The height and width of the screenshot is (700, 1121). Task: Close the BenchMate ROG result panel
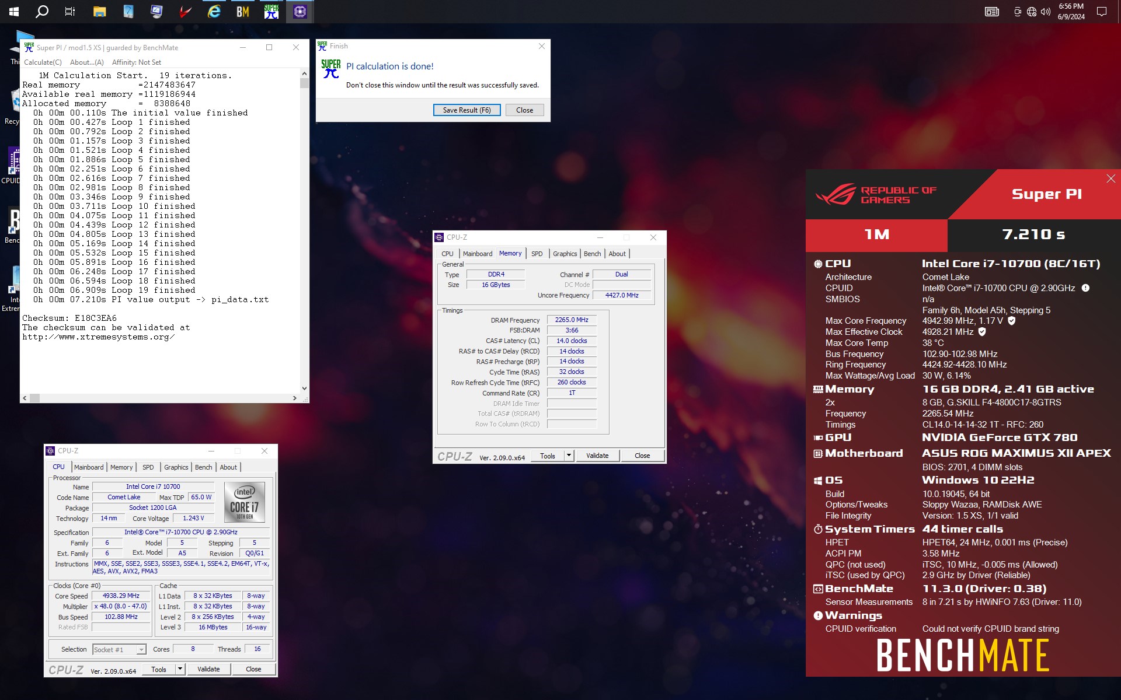(1111, 179)
